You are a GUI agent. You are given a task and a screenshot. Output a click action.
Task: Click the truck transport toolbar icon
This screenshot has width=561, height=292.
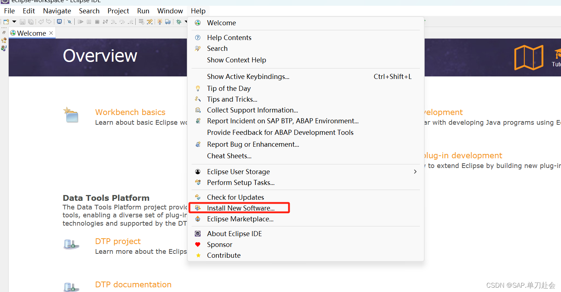coord(168,22)
